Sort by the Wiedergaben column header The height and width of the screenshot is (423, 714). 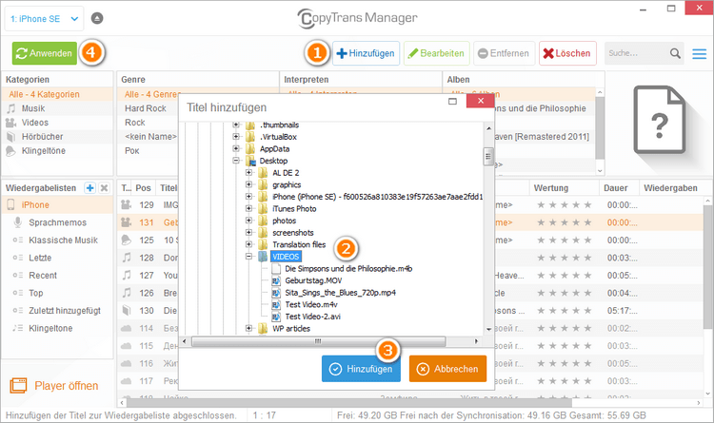tap(671, 188)
